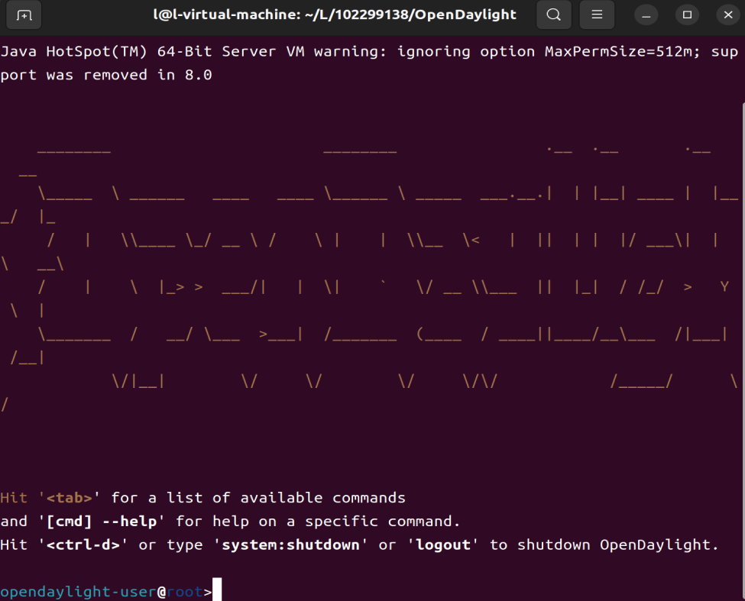Click 'specific command.' text
This screenshot has width=745, height=601.
[x=383, y=522]
